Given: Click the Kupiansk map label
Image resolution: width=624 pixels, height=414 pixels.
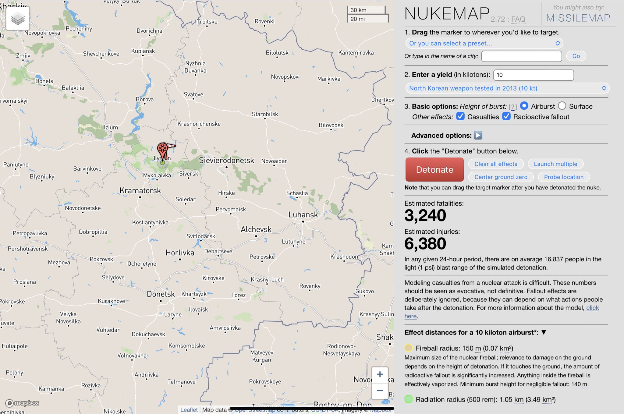Looking at the screenshot, I should click(x=143, y=51).
